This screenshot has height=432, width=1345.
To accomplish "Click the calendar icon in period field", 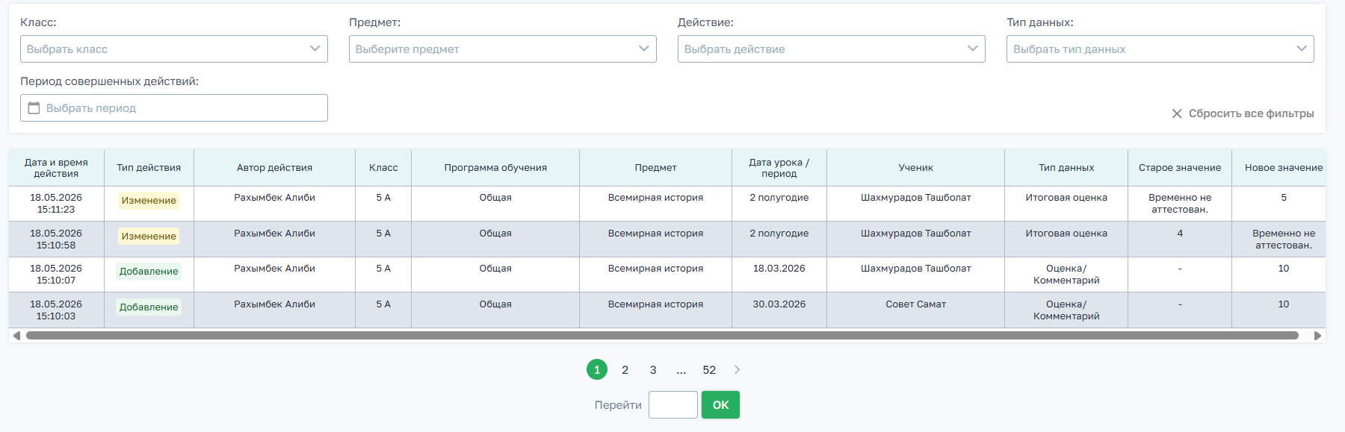I will point(34,108).
